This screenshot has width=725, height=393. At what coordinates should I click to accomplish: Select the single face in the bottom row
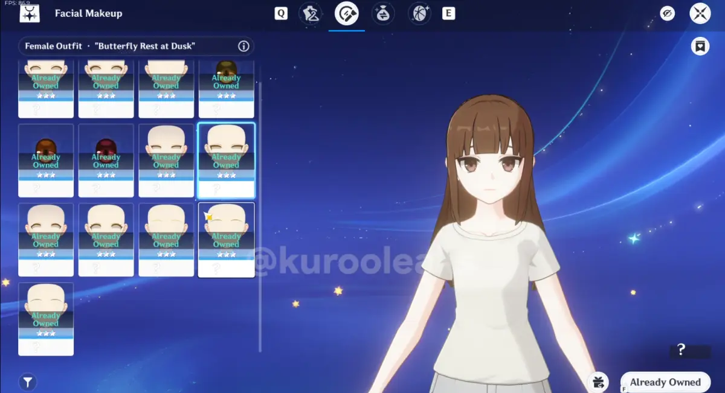pos(46,318)
